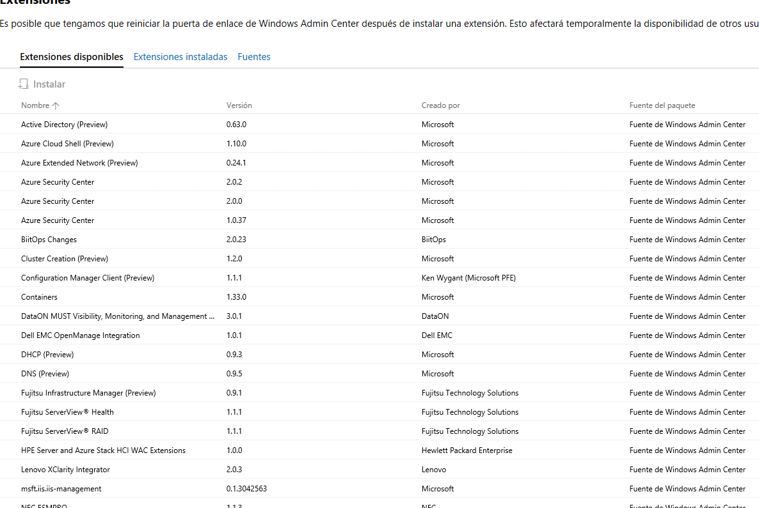Screen dimensions: 759x508
Task: Select Azure Security Center version 2.0.2
Action: 58,182
